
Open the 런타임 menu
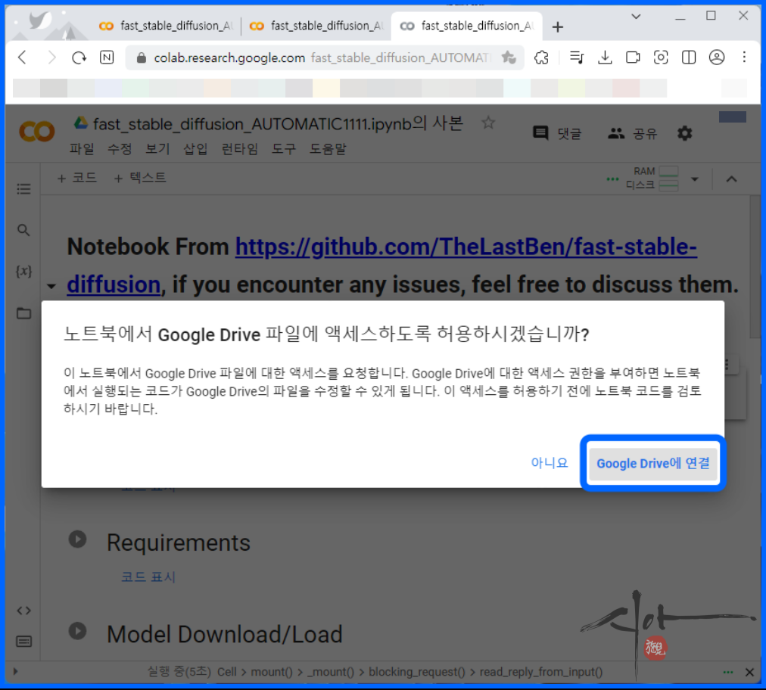(x=239, y=148)
